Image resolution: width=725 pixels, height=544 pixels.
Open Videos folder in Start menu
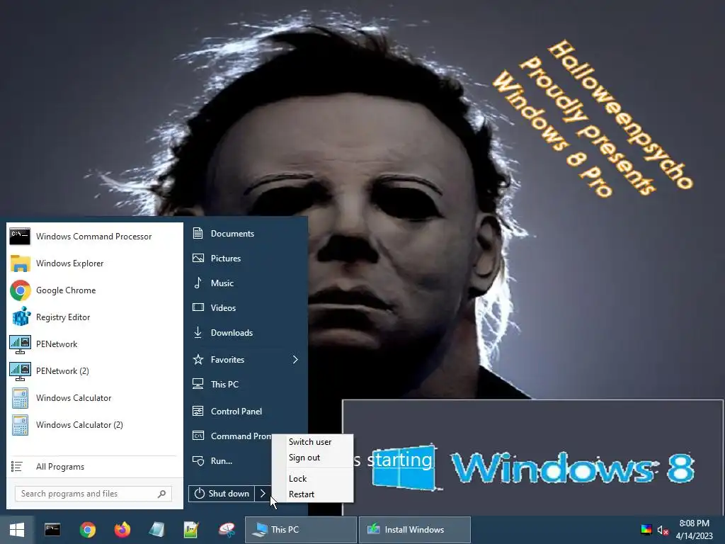coord(246,307)
